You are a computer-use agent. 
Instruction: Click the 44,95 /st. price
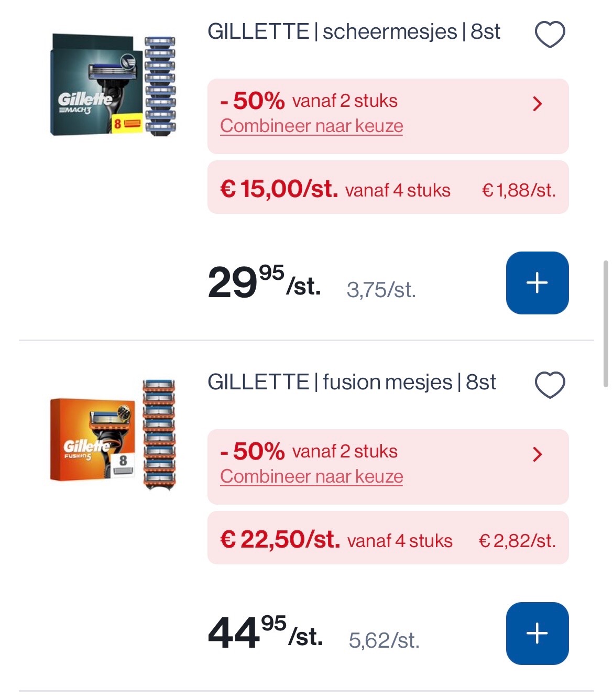[265, 634]
